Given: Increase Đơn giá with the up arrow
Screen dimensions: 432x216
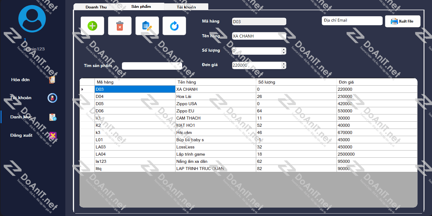Looking at the screenshot, I should [x=284, y=63].
